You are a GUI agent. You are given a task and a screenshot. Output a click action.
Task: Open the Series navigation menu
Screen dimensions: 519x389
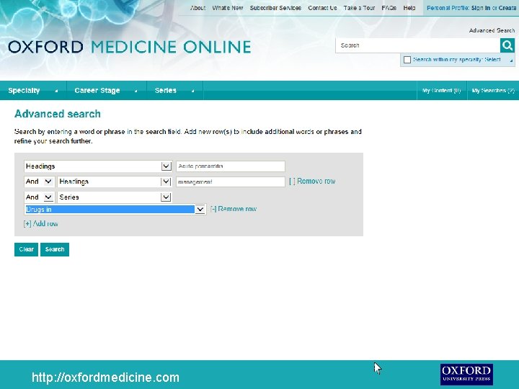[x=174, y=90]
